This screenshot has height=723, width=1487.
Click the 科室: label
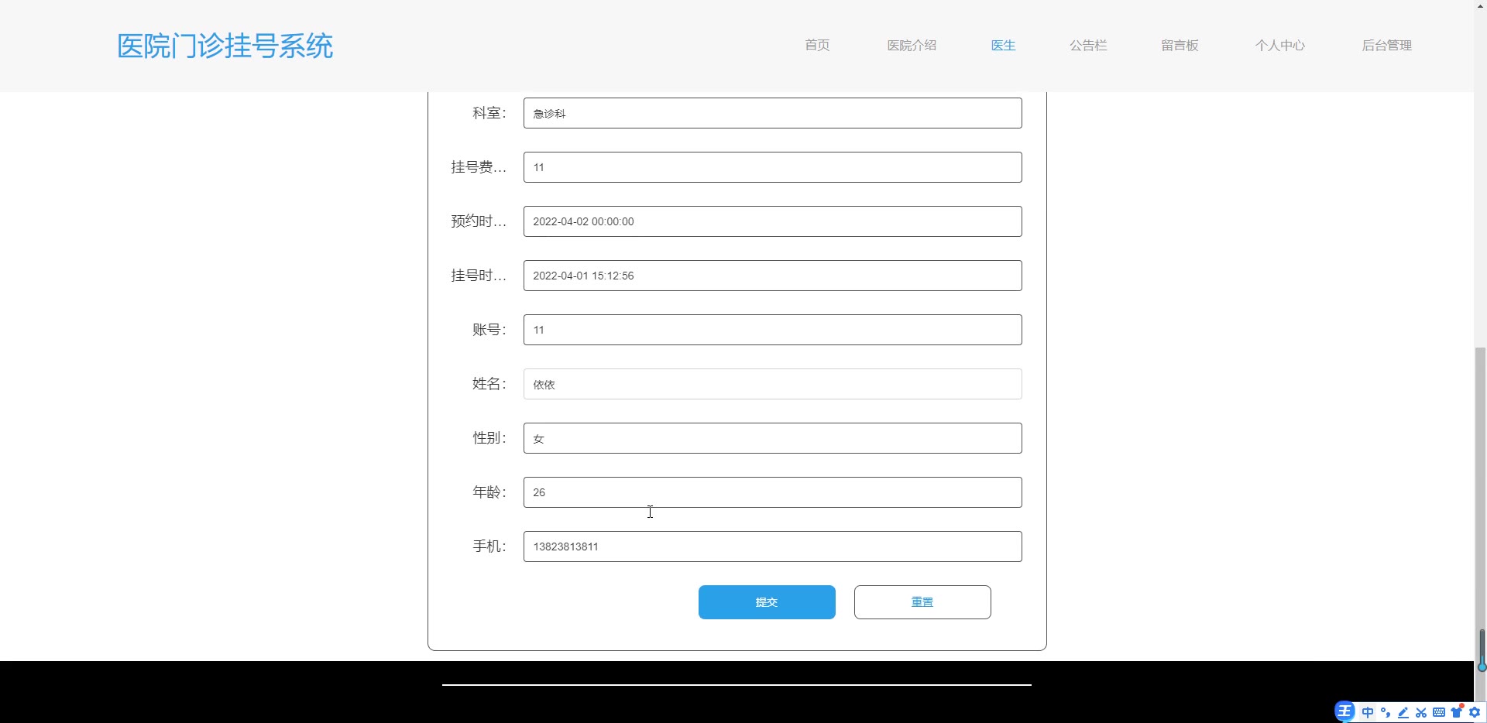489,113
